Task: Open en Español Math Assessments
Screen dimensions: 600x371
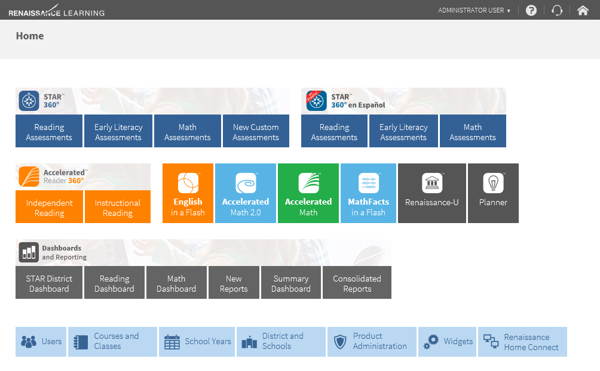Action: (473, 131)
